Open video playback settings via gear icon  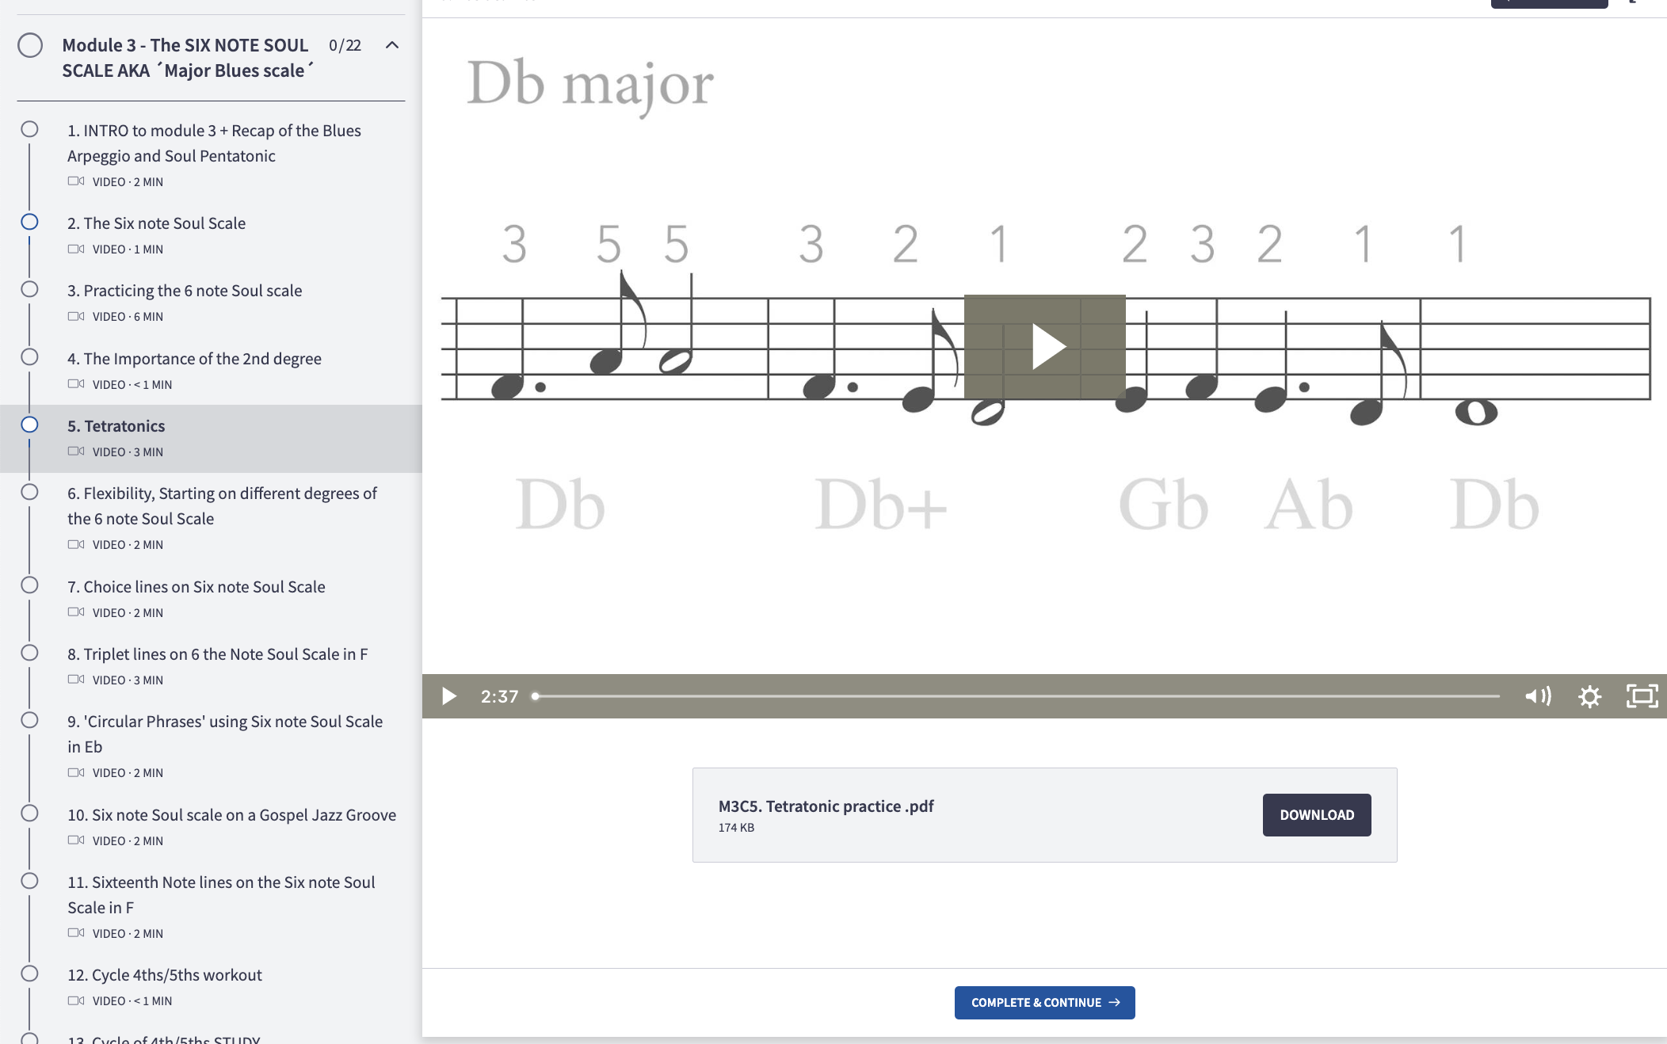[1589, 696]
